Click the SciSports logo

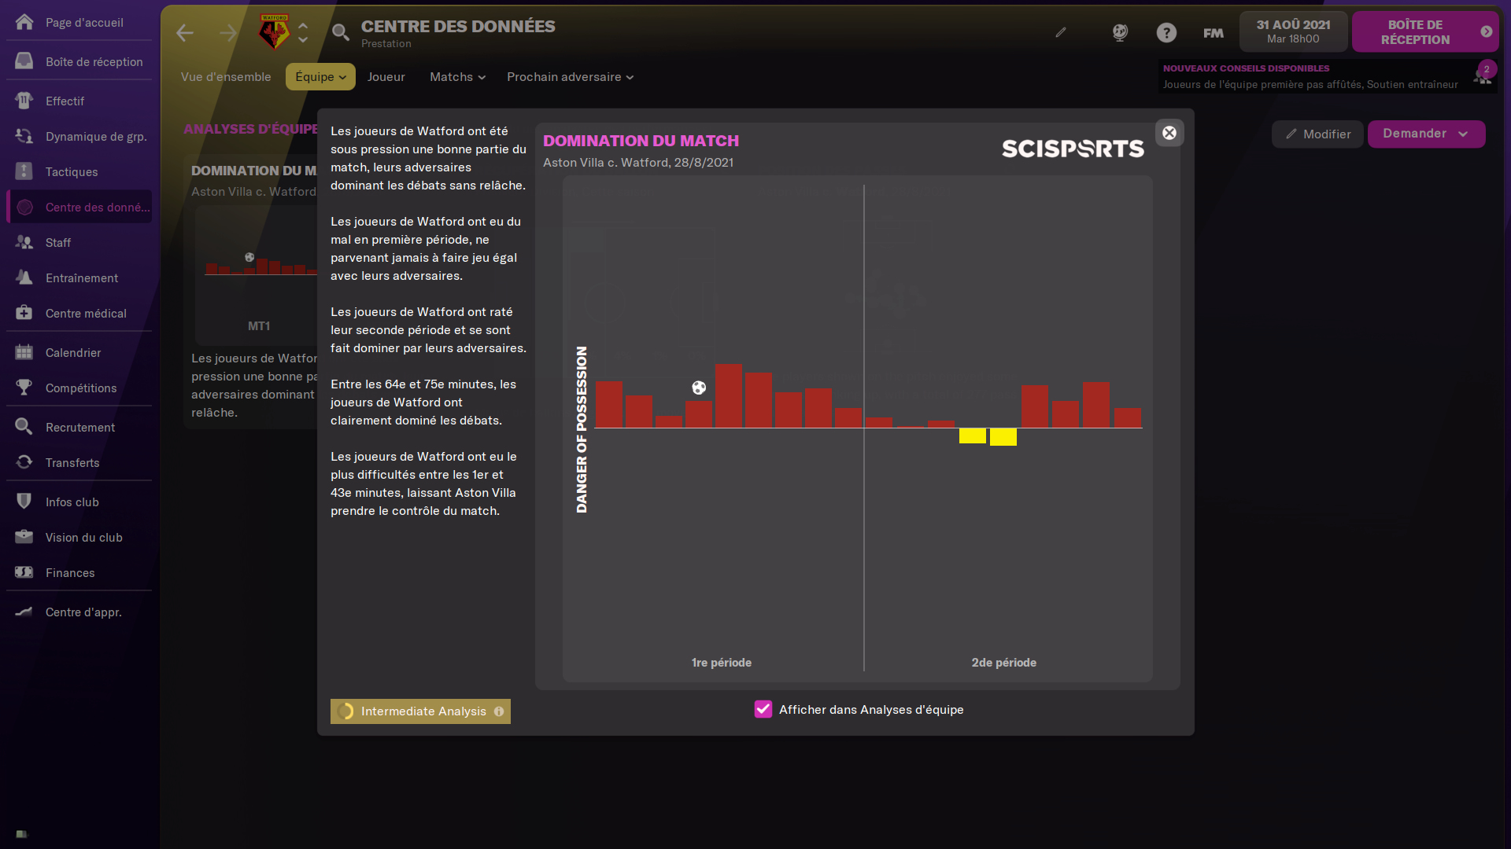click(x=1073, y=149)
